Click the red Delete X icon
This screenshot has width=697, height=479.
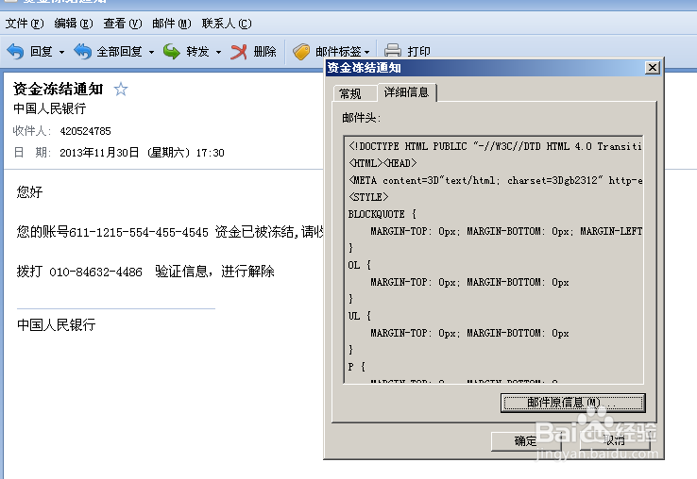tap(239, 52)
